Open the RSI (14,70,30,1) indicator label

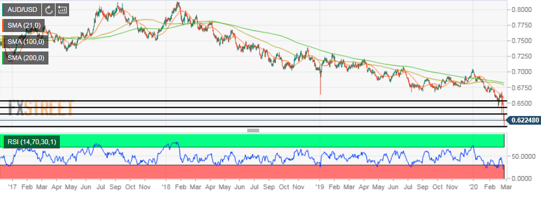tap(31, 141)
